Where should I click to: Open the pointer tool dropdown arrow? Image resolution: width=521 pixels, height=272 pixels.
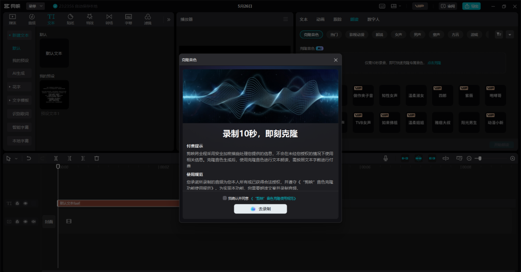[16, 158]
